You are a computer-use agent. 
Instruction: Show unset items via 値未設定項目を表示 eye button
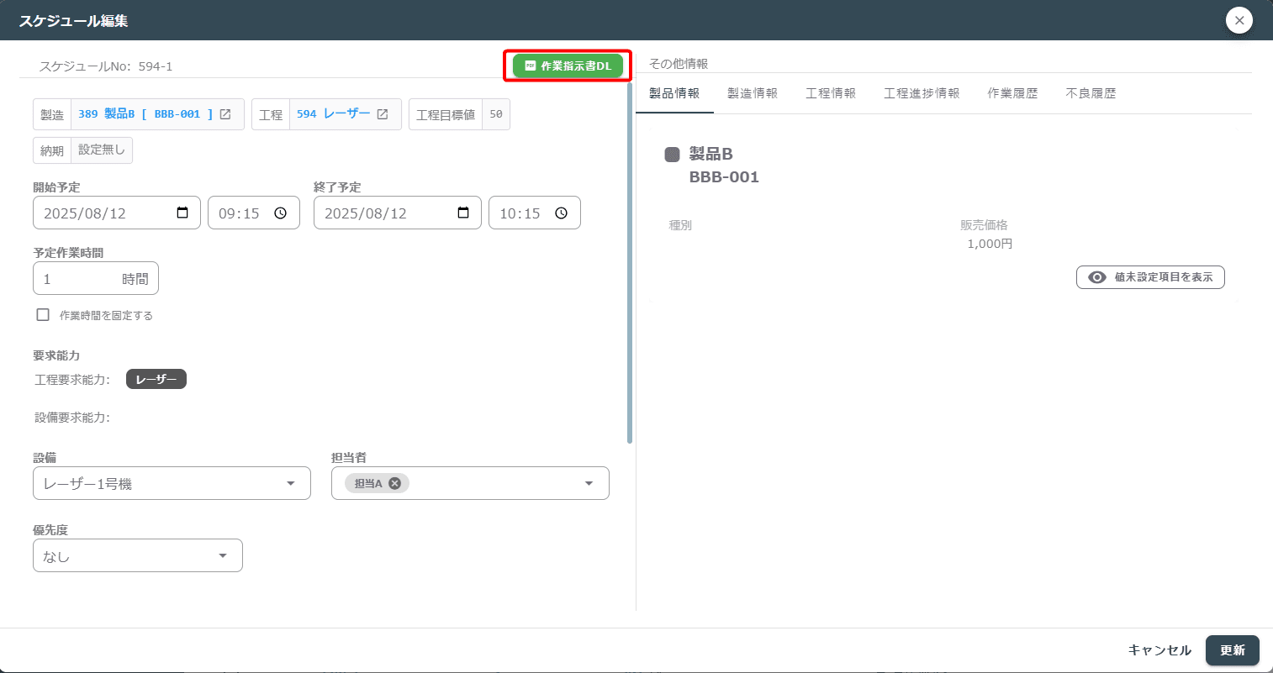[x=1150, y=277]
